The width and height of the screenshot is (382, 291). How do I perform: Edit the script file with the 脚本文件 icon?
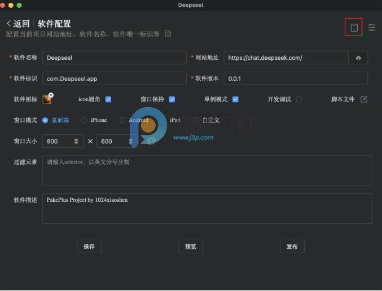tap(364, 99)
